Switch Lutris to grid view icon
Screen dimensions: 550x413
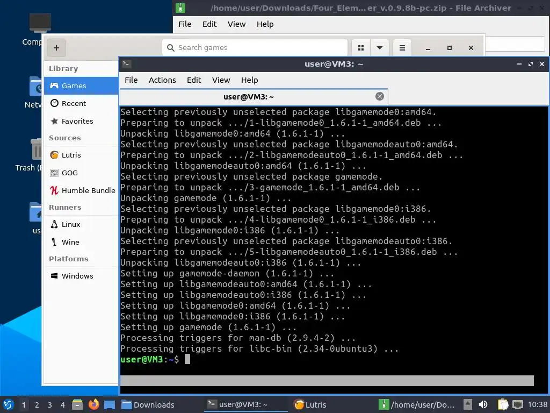pyautogui.click(x=360, y=48)
